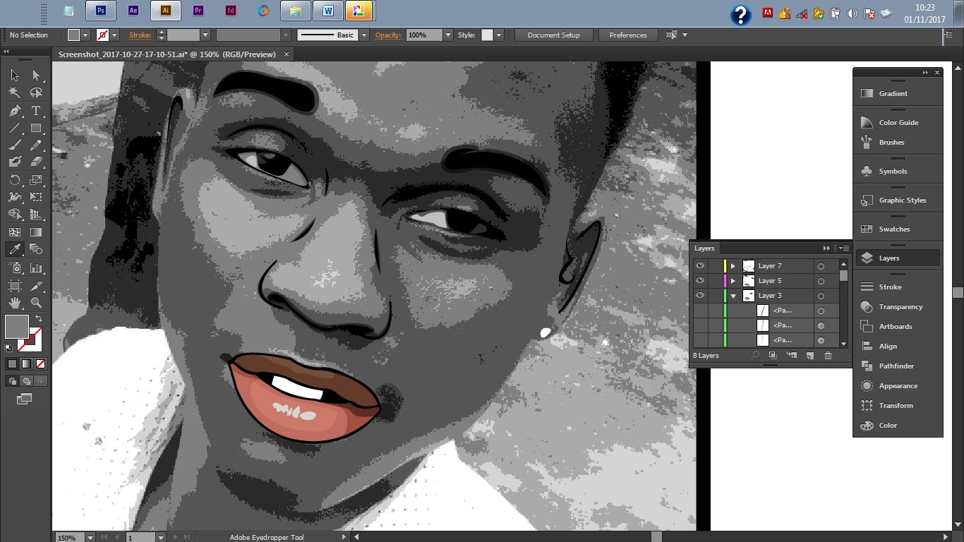Switch to Draw Behind mode
This screenshot has width=964, height=542.
click(26, 381)
